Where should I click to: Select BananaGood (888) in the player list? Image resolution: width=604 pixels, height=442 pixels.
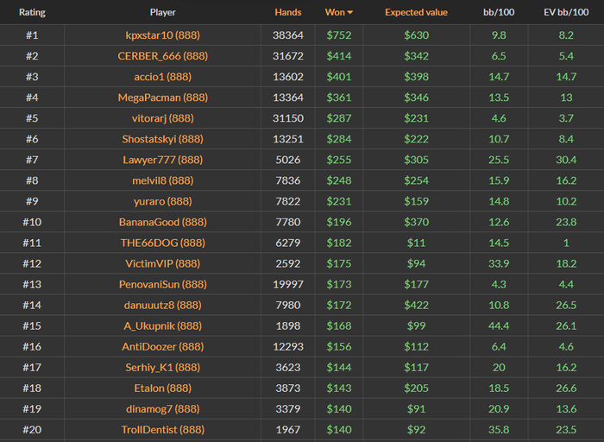162,222
